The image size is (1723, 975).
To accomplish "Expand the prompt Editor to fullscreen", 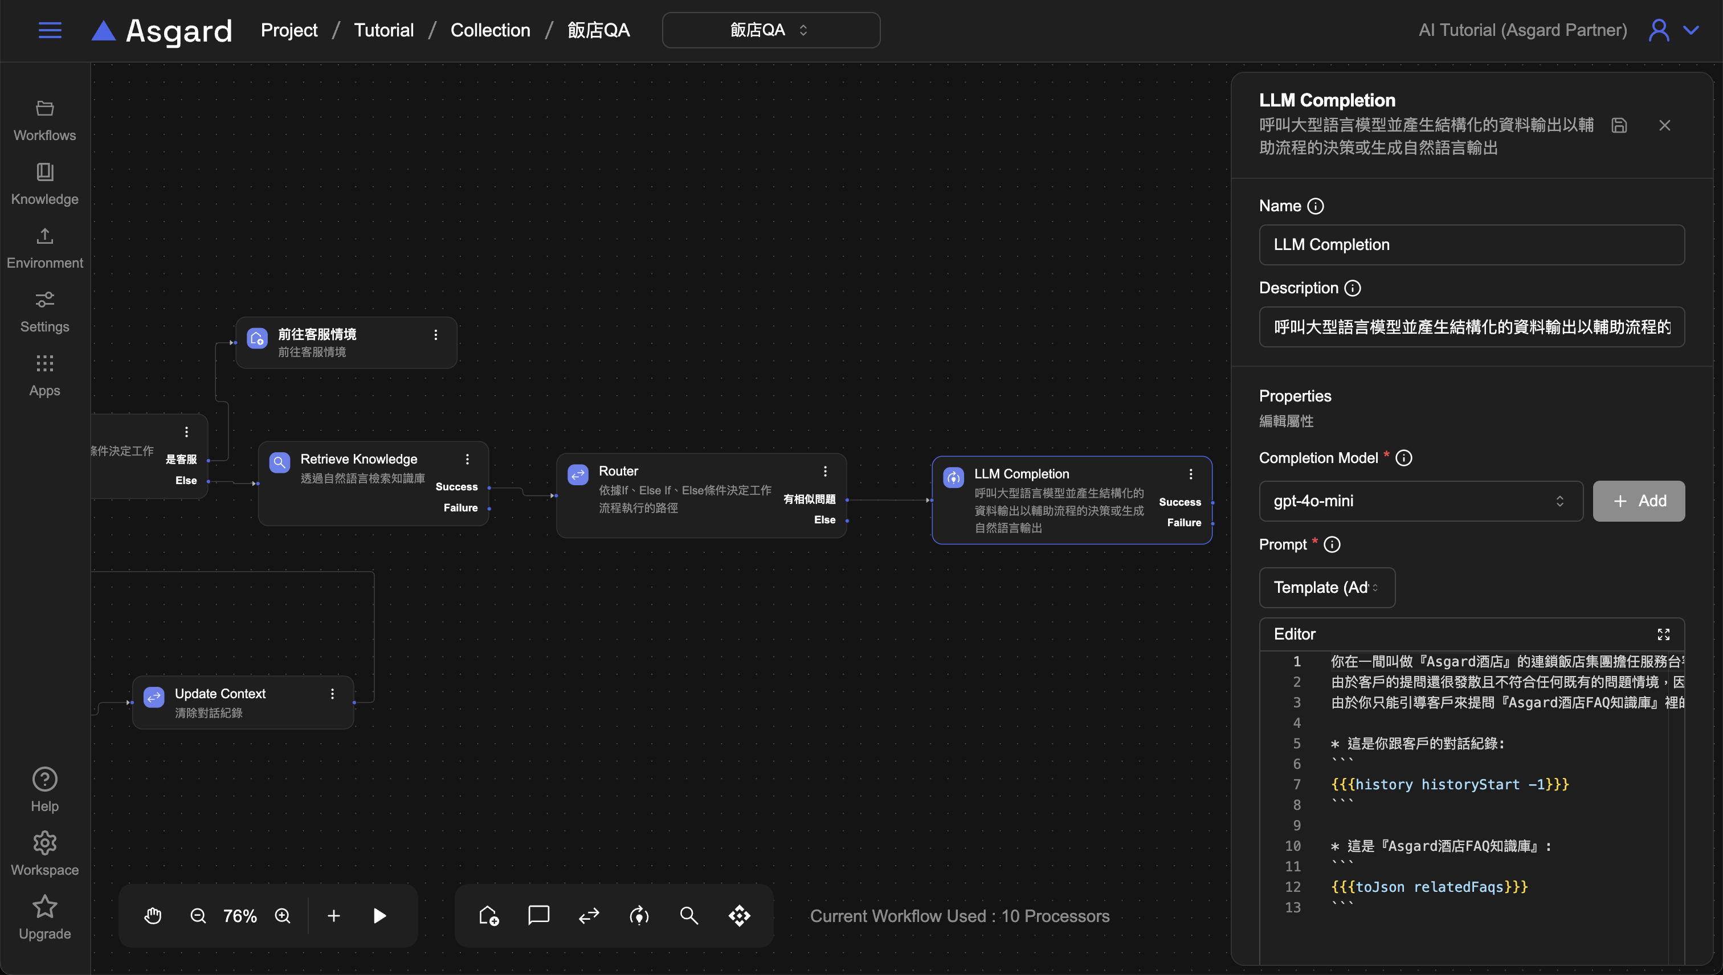I will click(x=1663, y=634).
